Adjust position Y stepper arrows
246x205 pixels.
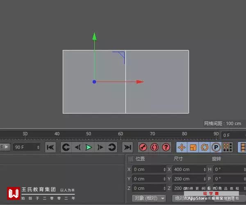click(164, 179)
